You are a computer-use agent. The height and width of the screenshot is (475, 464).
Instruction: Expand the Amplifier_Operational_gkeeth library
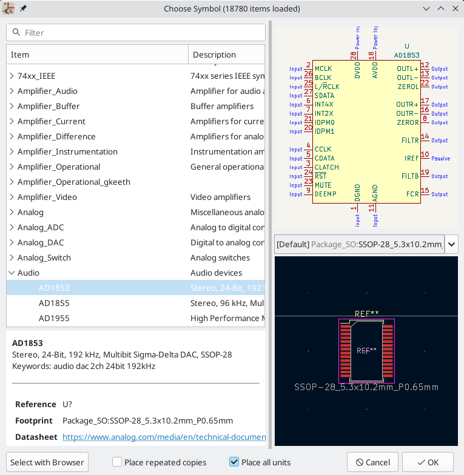pos(12,182)
